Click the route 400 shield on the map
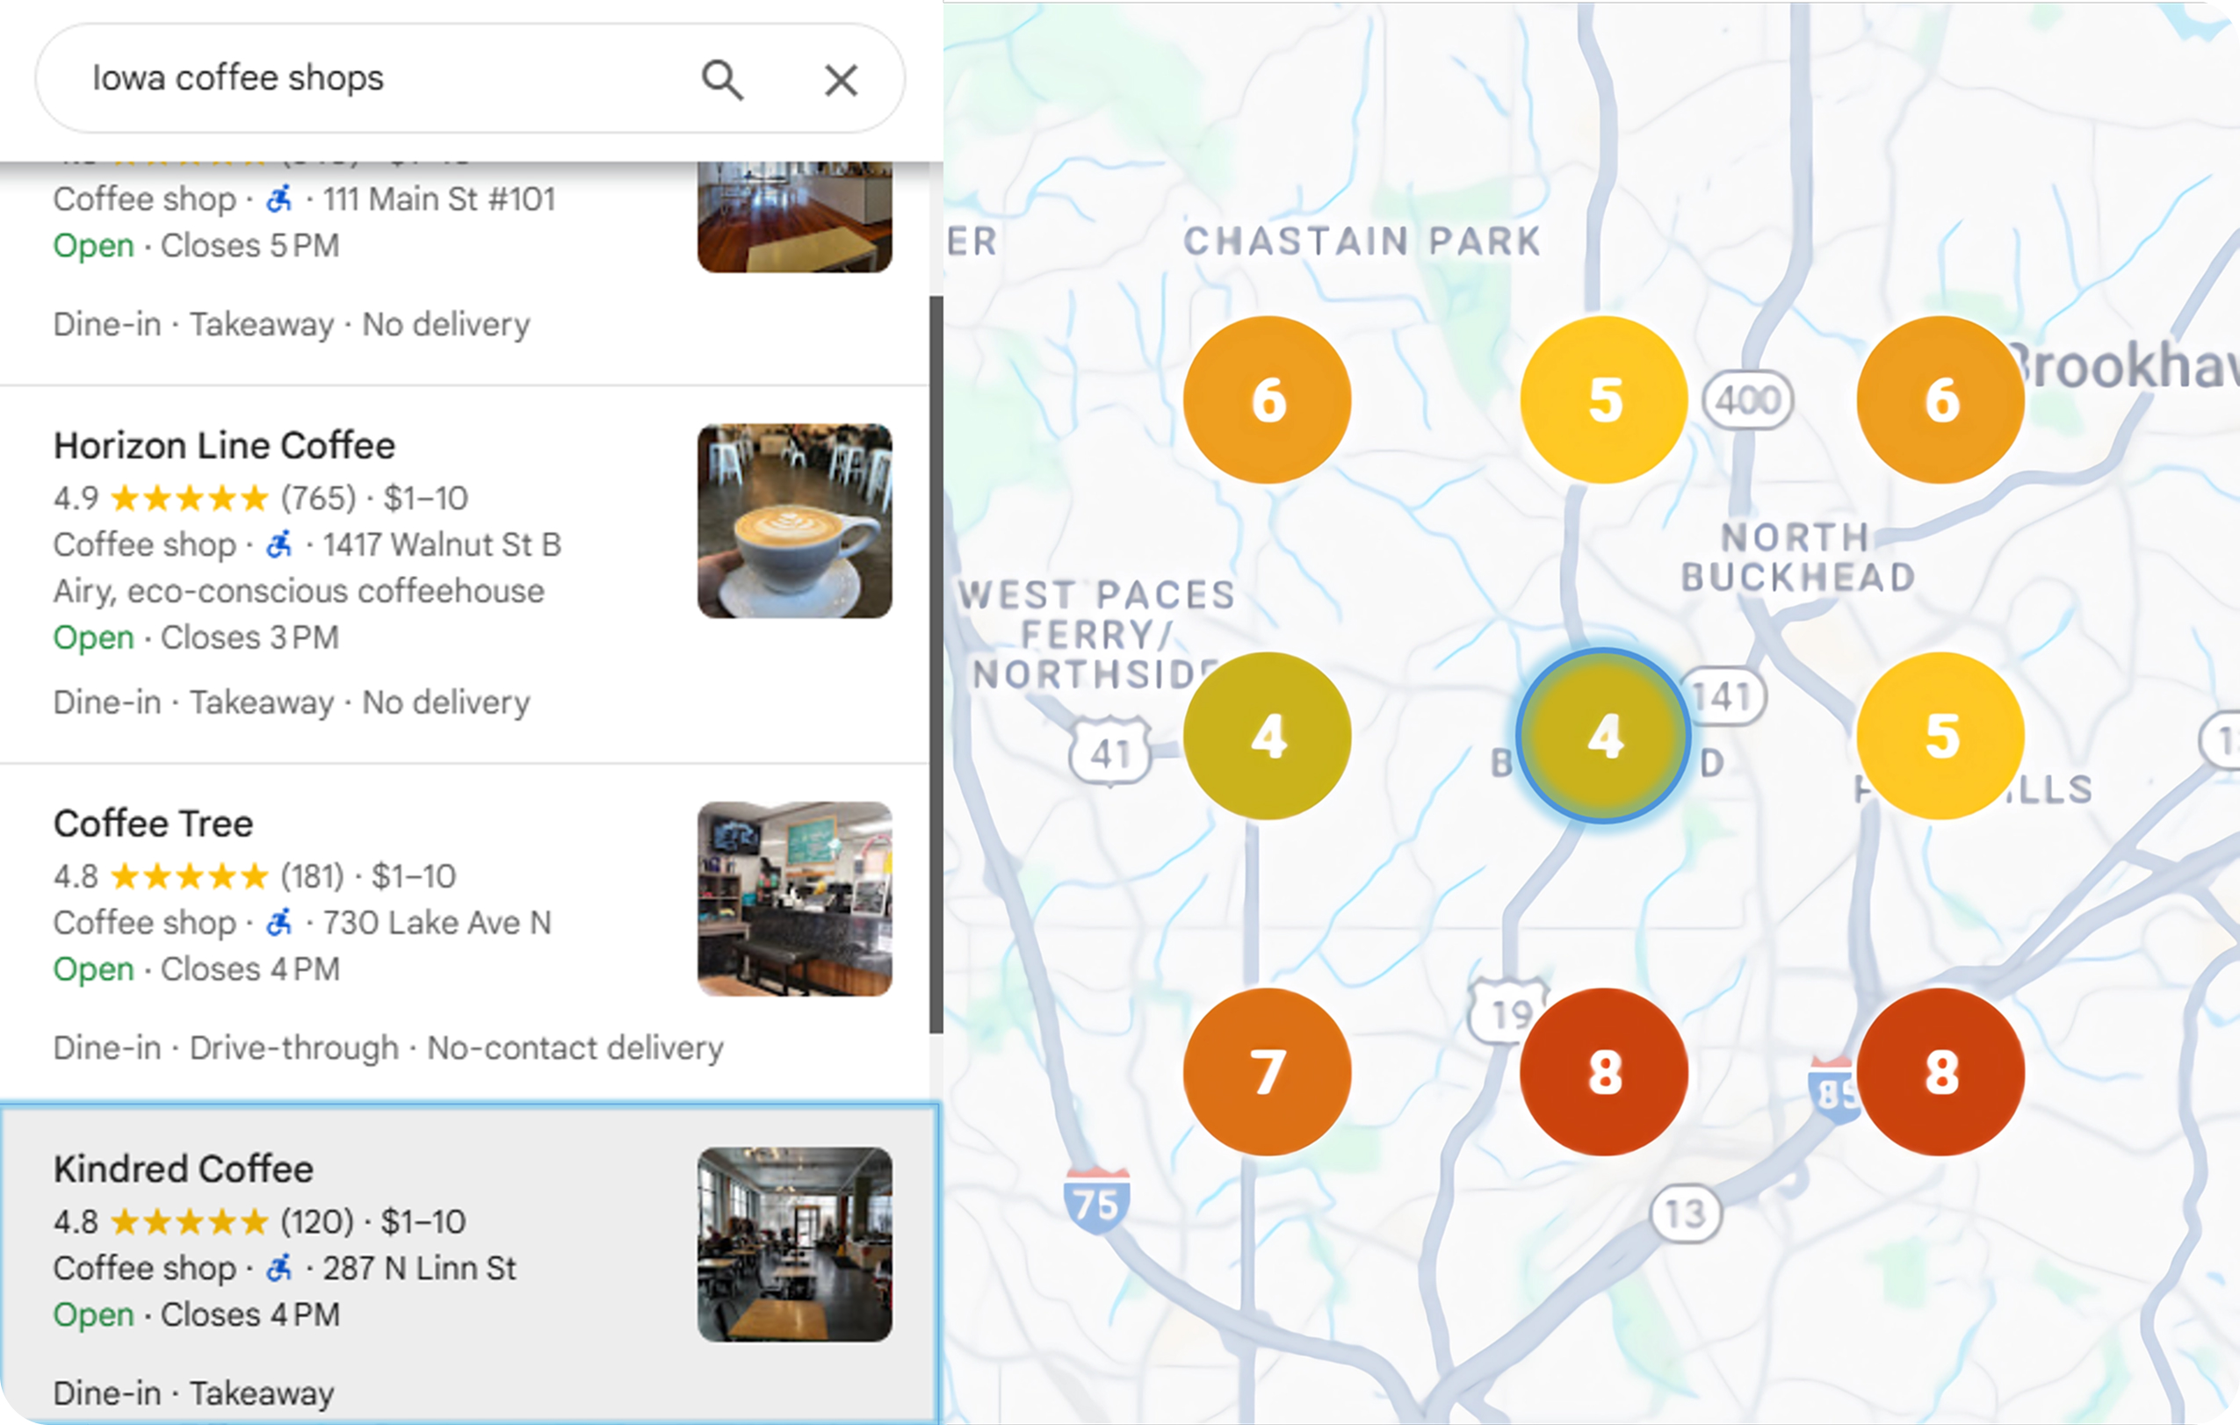Viewport: 2240px width, 1425px height. 1748,400
